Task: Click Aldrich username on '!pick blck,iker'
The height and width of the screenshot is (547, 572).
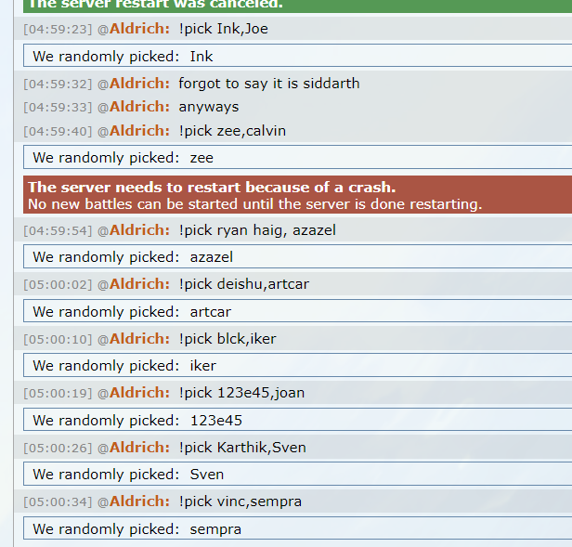Action: point(139,338)
